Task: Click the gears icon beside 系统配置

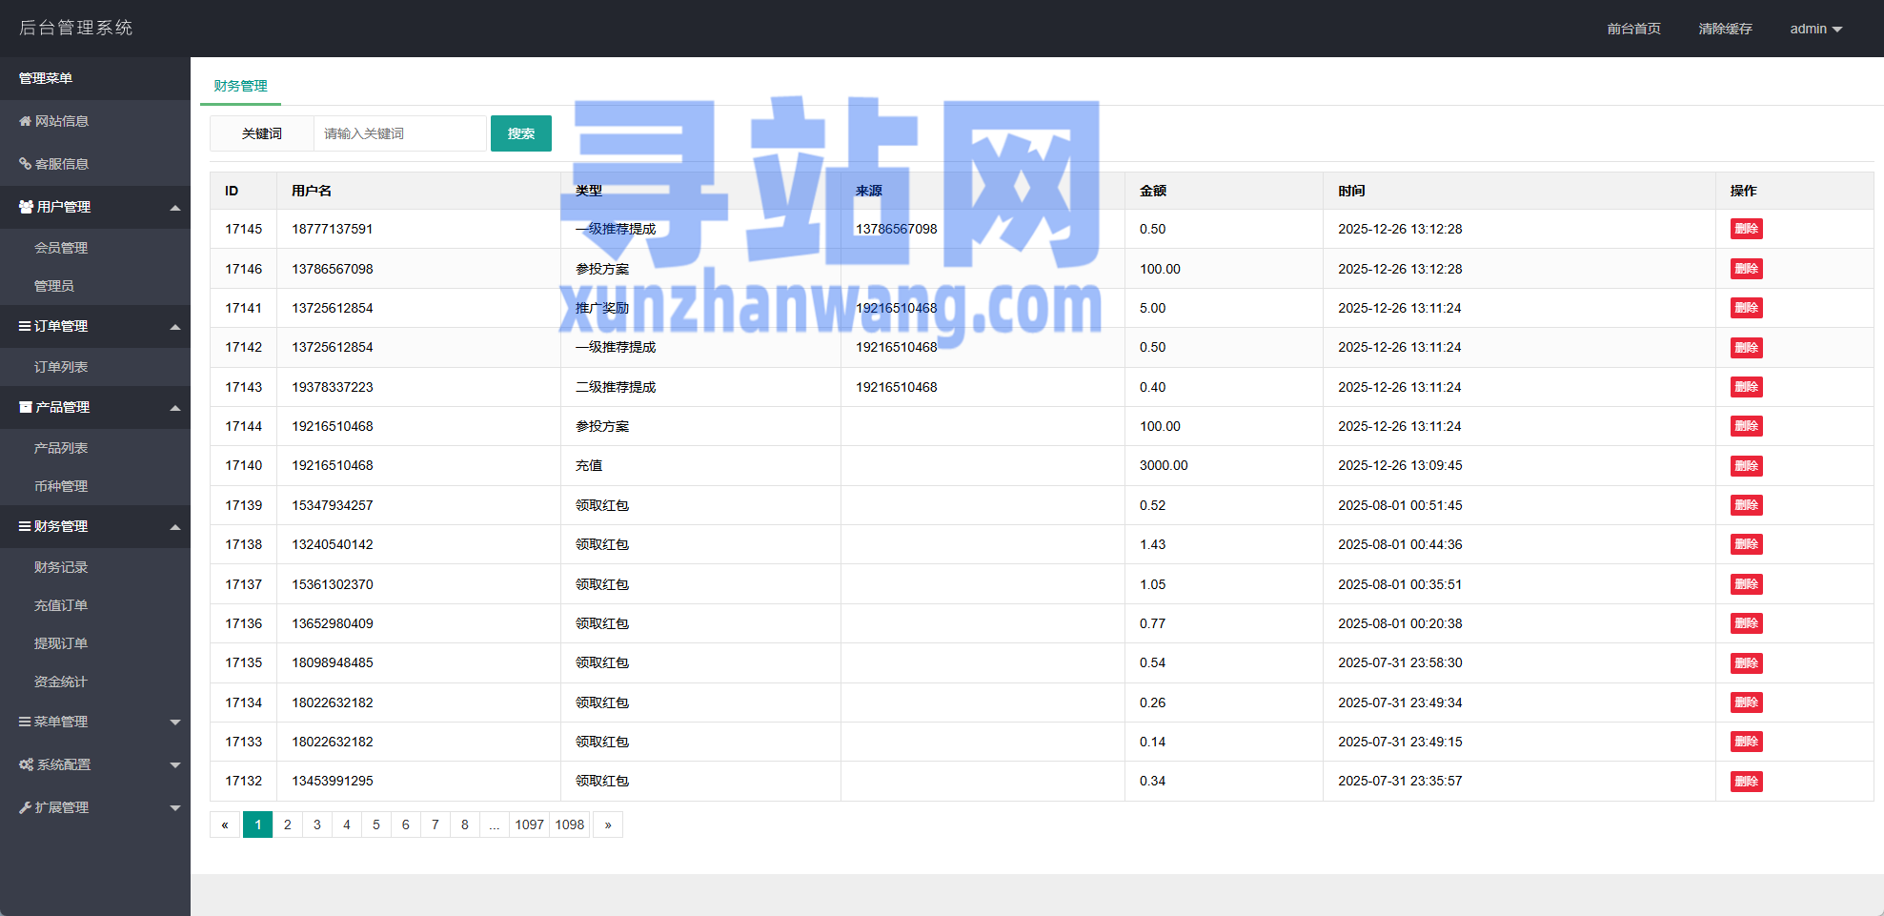Action: pos(26,764)
